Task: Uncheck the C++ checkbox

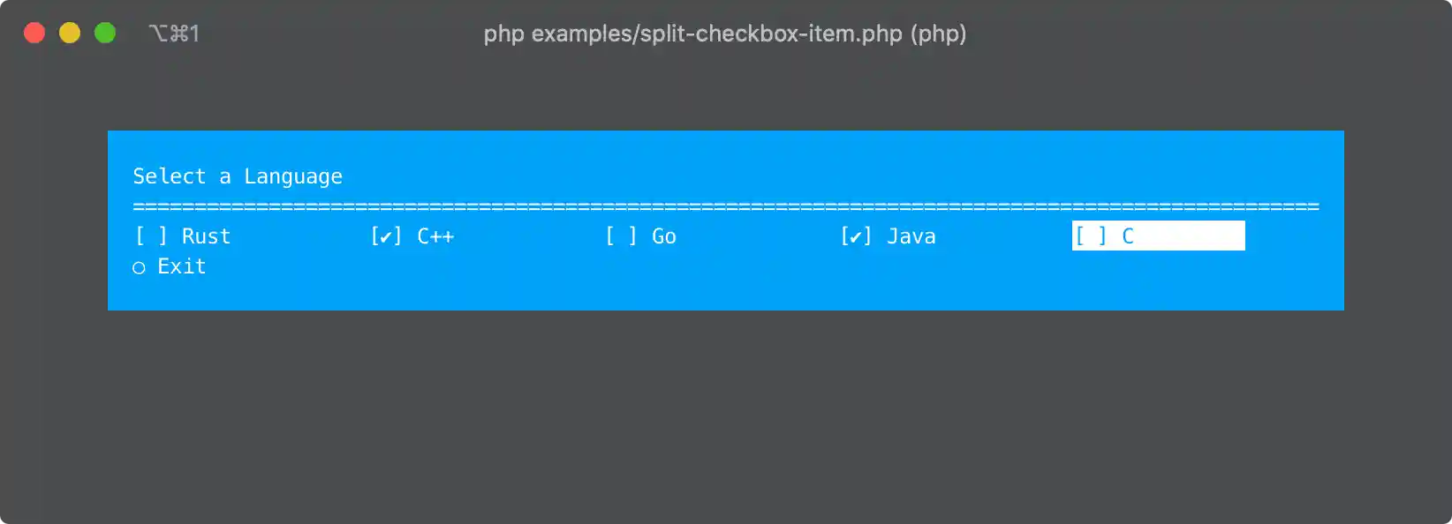Action: tap(385, 236)
